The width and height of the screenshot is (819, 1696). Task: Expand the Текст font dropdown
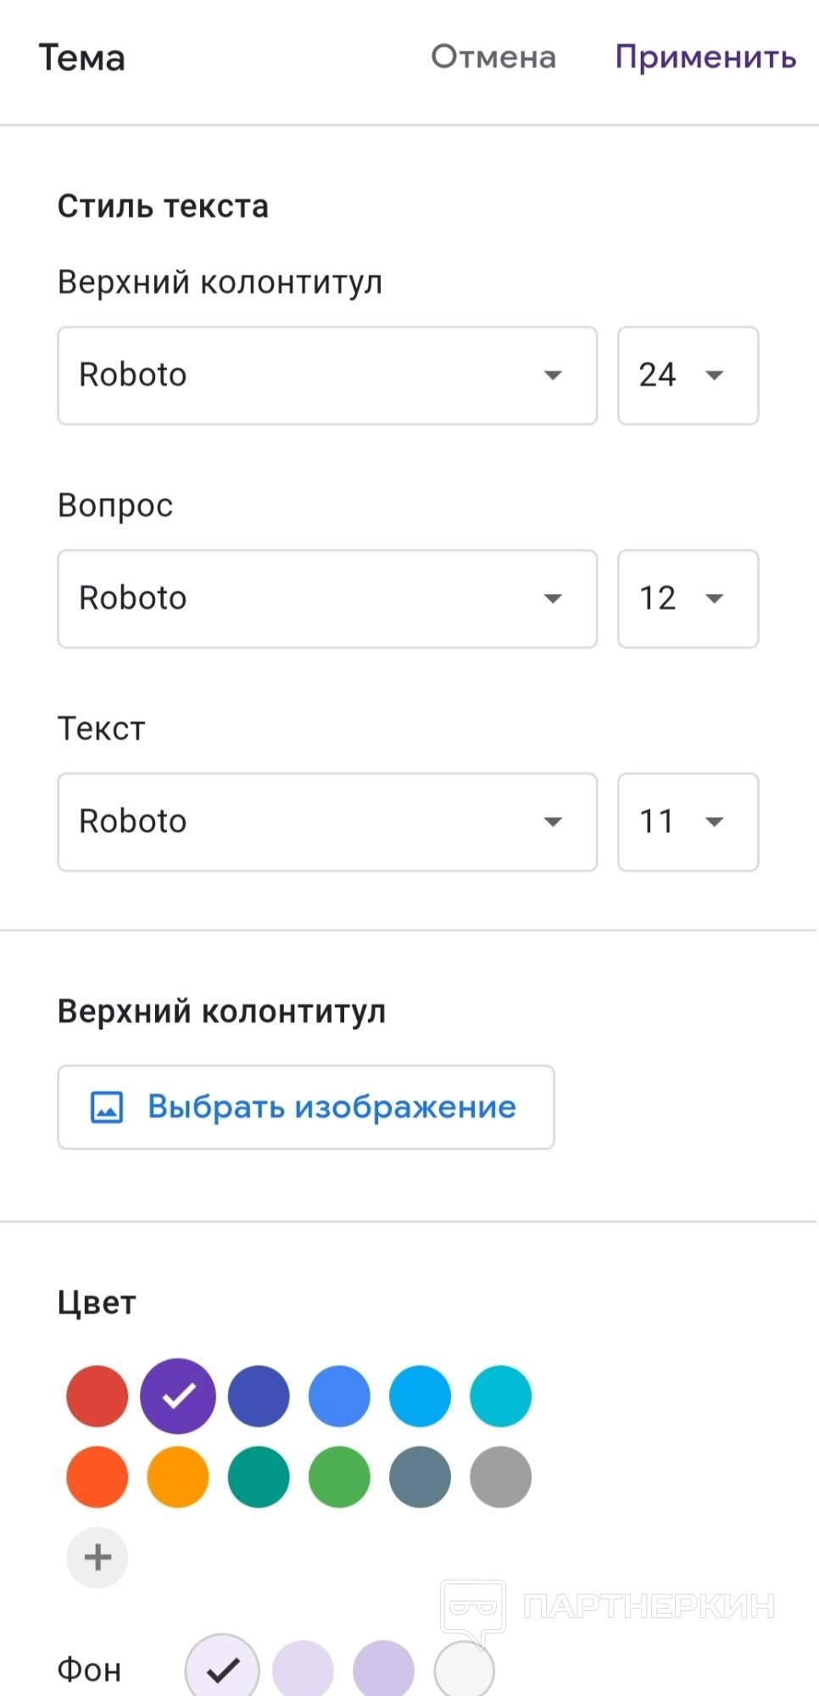coord(327,821)
